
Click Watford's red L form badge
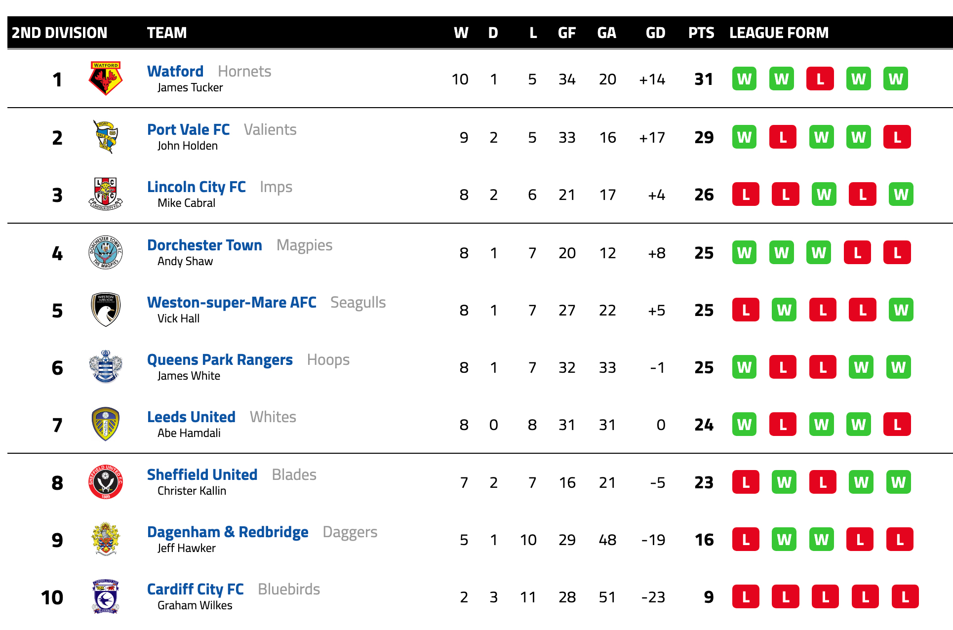point(820,79)
